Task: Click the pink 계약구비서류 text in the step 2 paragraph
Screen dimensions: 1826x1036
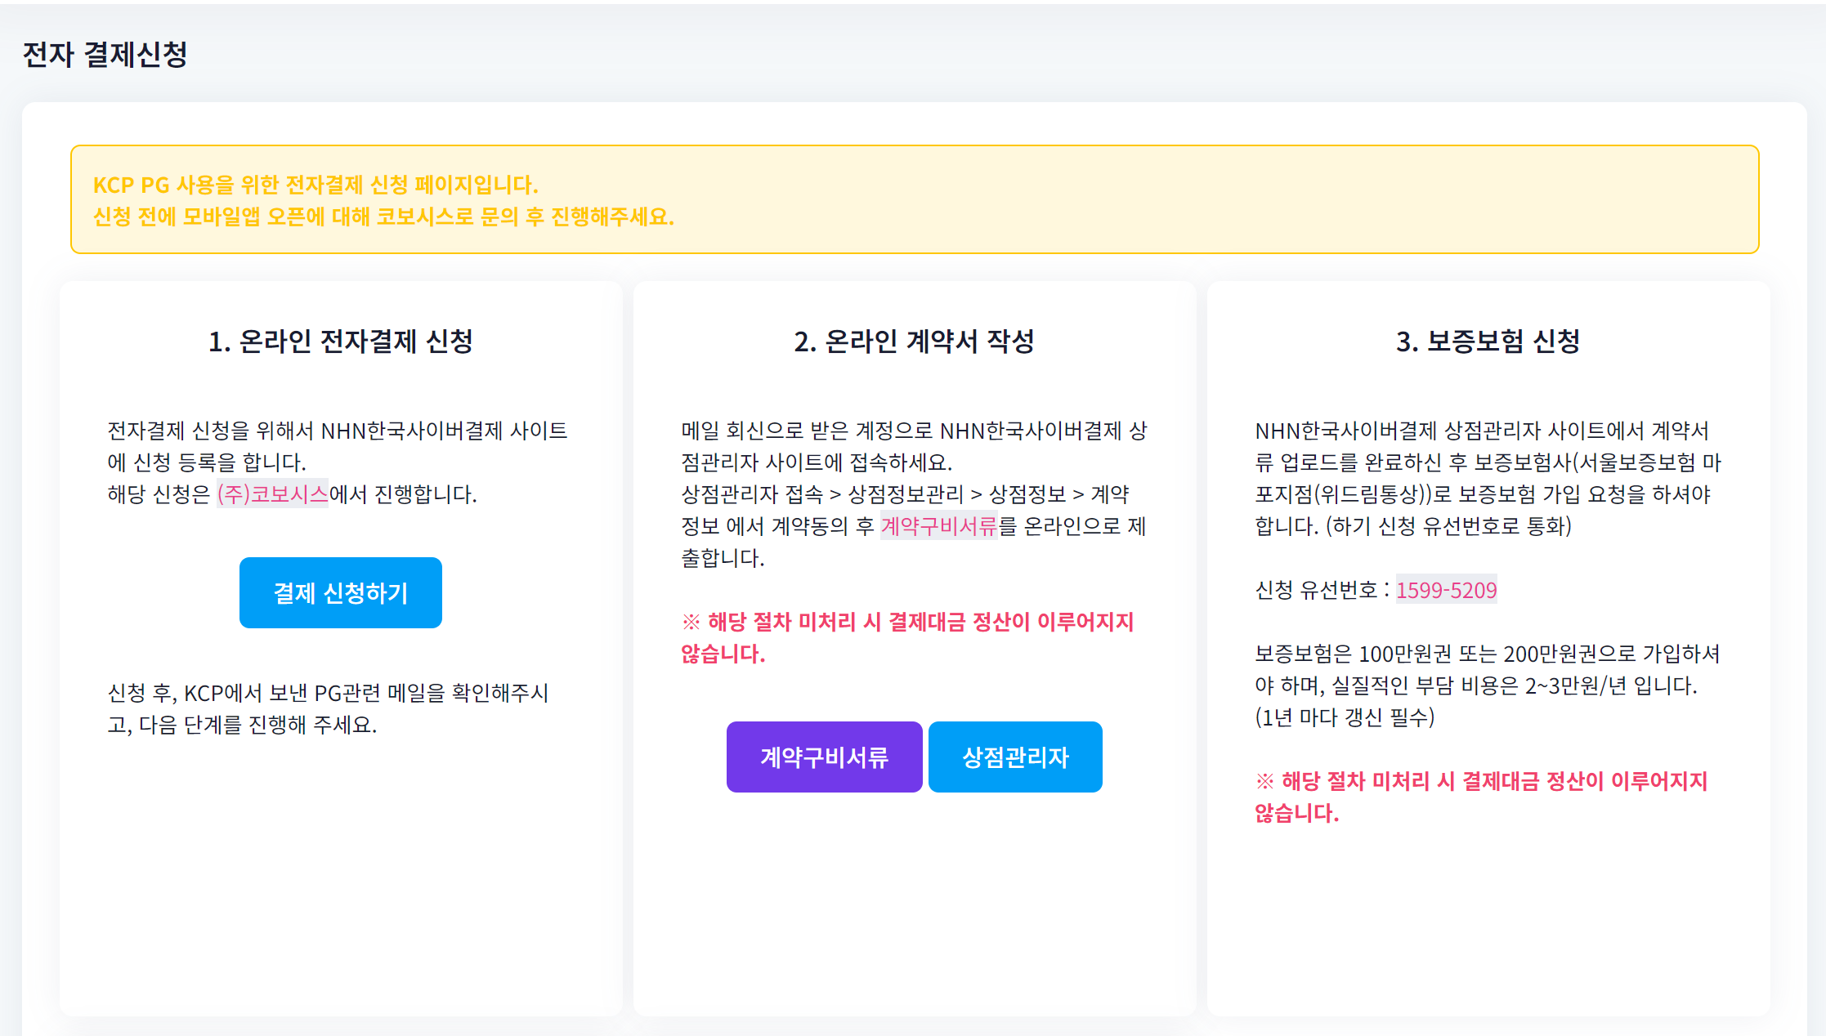Action: tap(938, 525)
